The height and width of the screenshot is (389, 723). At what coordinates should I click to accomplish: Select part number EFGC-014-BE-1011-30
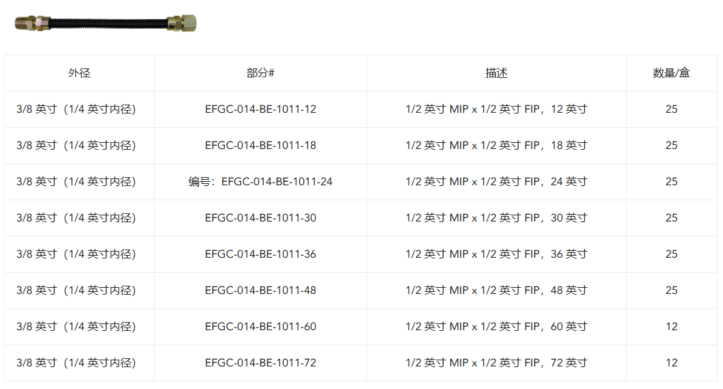tap(260, 218)
